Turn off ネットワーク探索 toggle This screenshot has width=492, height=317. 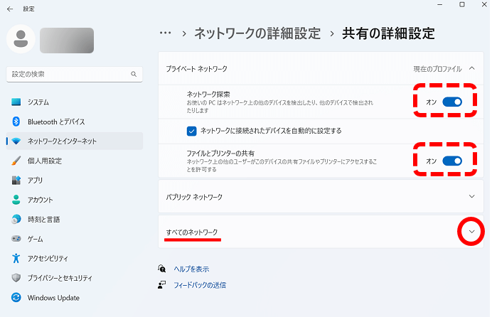452,102
